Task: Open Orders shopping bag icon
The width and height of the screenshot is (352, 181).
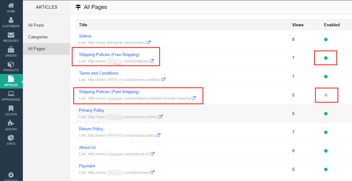Action: 11,50
